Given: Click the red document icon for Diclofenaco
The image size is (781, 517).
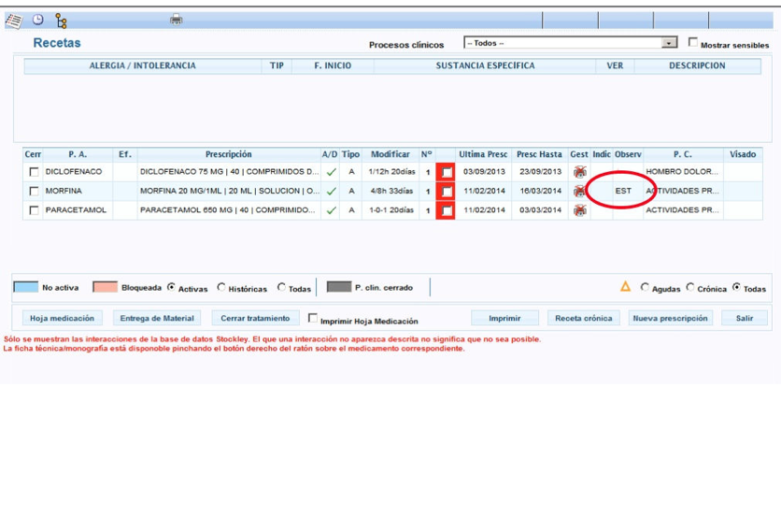Looking at the screenshot, I should pyautogui.click(x=446, y=172).
